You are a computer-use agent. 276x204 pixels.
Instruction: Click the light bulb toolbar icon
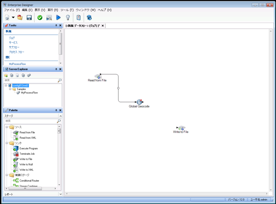pyautogui.click(x=68, y=18)
